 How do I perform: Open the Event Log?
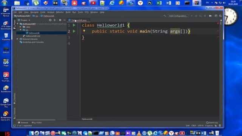click(212, 122)
